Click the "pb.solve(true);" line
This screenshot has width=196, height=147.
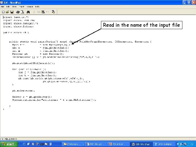pos(23,91)
